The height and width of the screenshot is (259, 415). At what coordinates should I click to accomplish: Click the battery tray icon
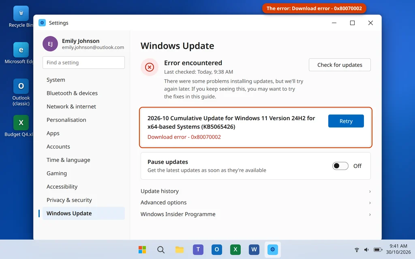(378, 250)
